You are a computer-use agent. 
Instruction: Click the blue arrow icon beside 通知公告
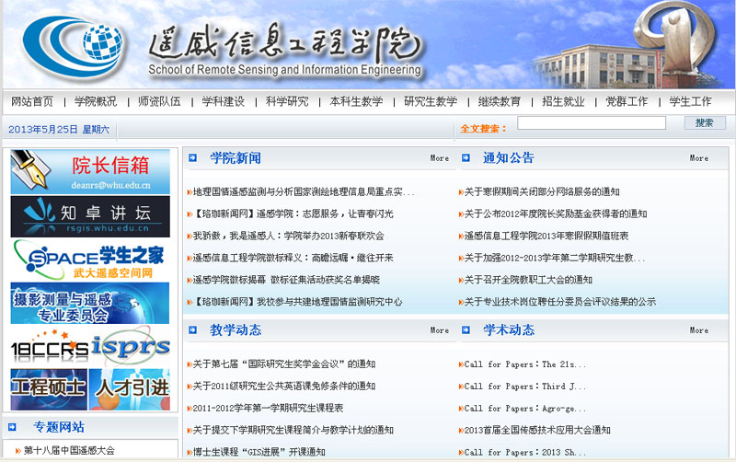(x=466, y=157)
